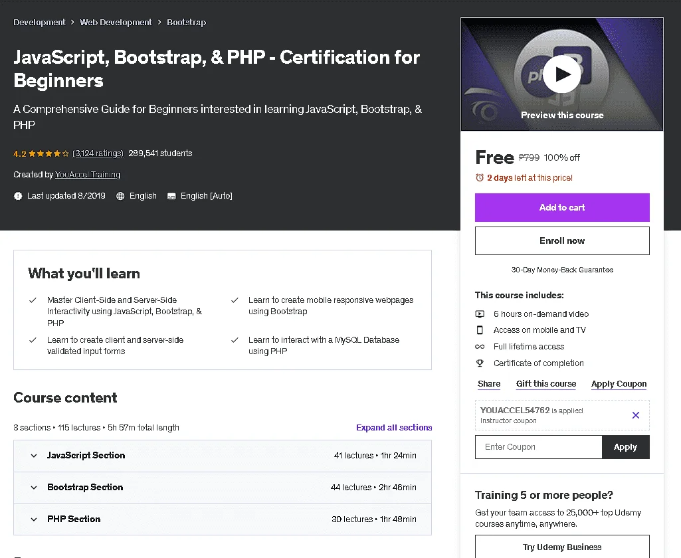The height and width of the screenshot is (558, 681).
Task: Remove the applied YOUACCEL54762 coupon
Action: pos(635,415)
